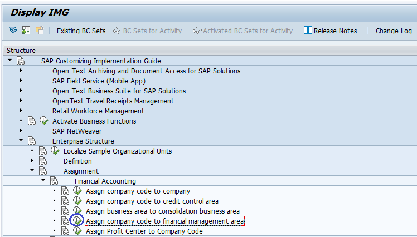Click BC Sets for Activity button

[148, 31]
